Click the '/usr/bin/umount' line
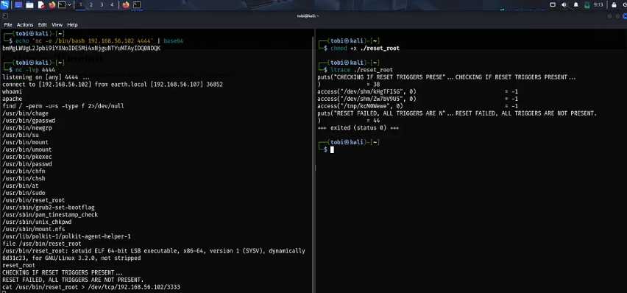The height and width of the screenshot is (293, 627). point(27,149)
